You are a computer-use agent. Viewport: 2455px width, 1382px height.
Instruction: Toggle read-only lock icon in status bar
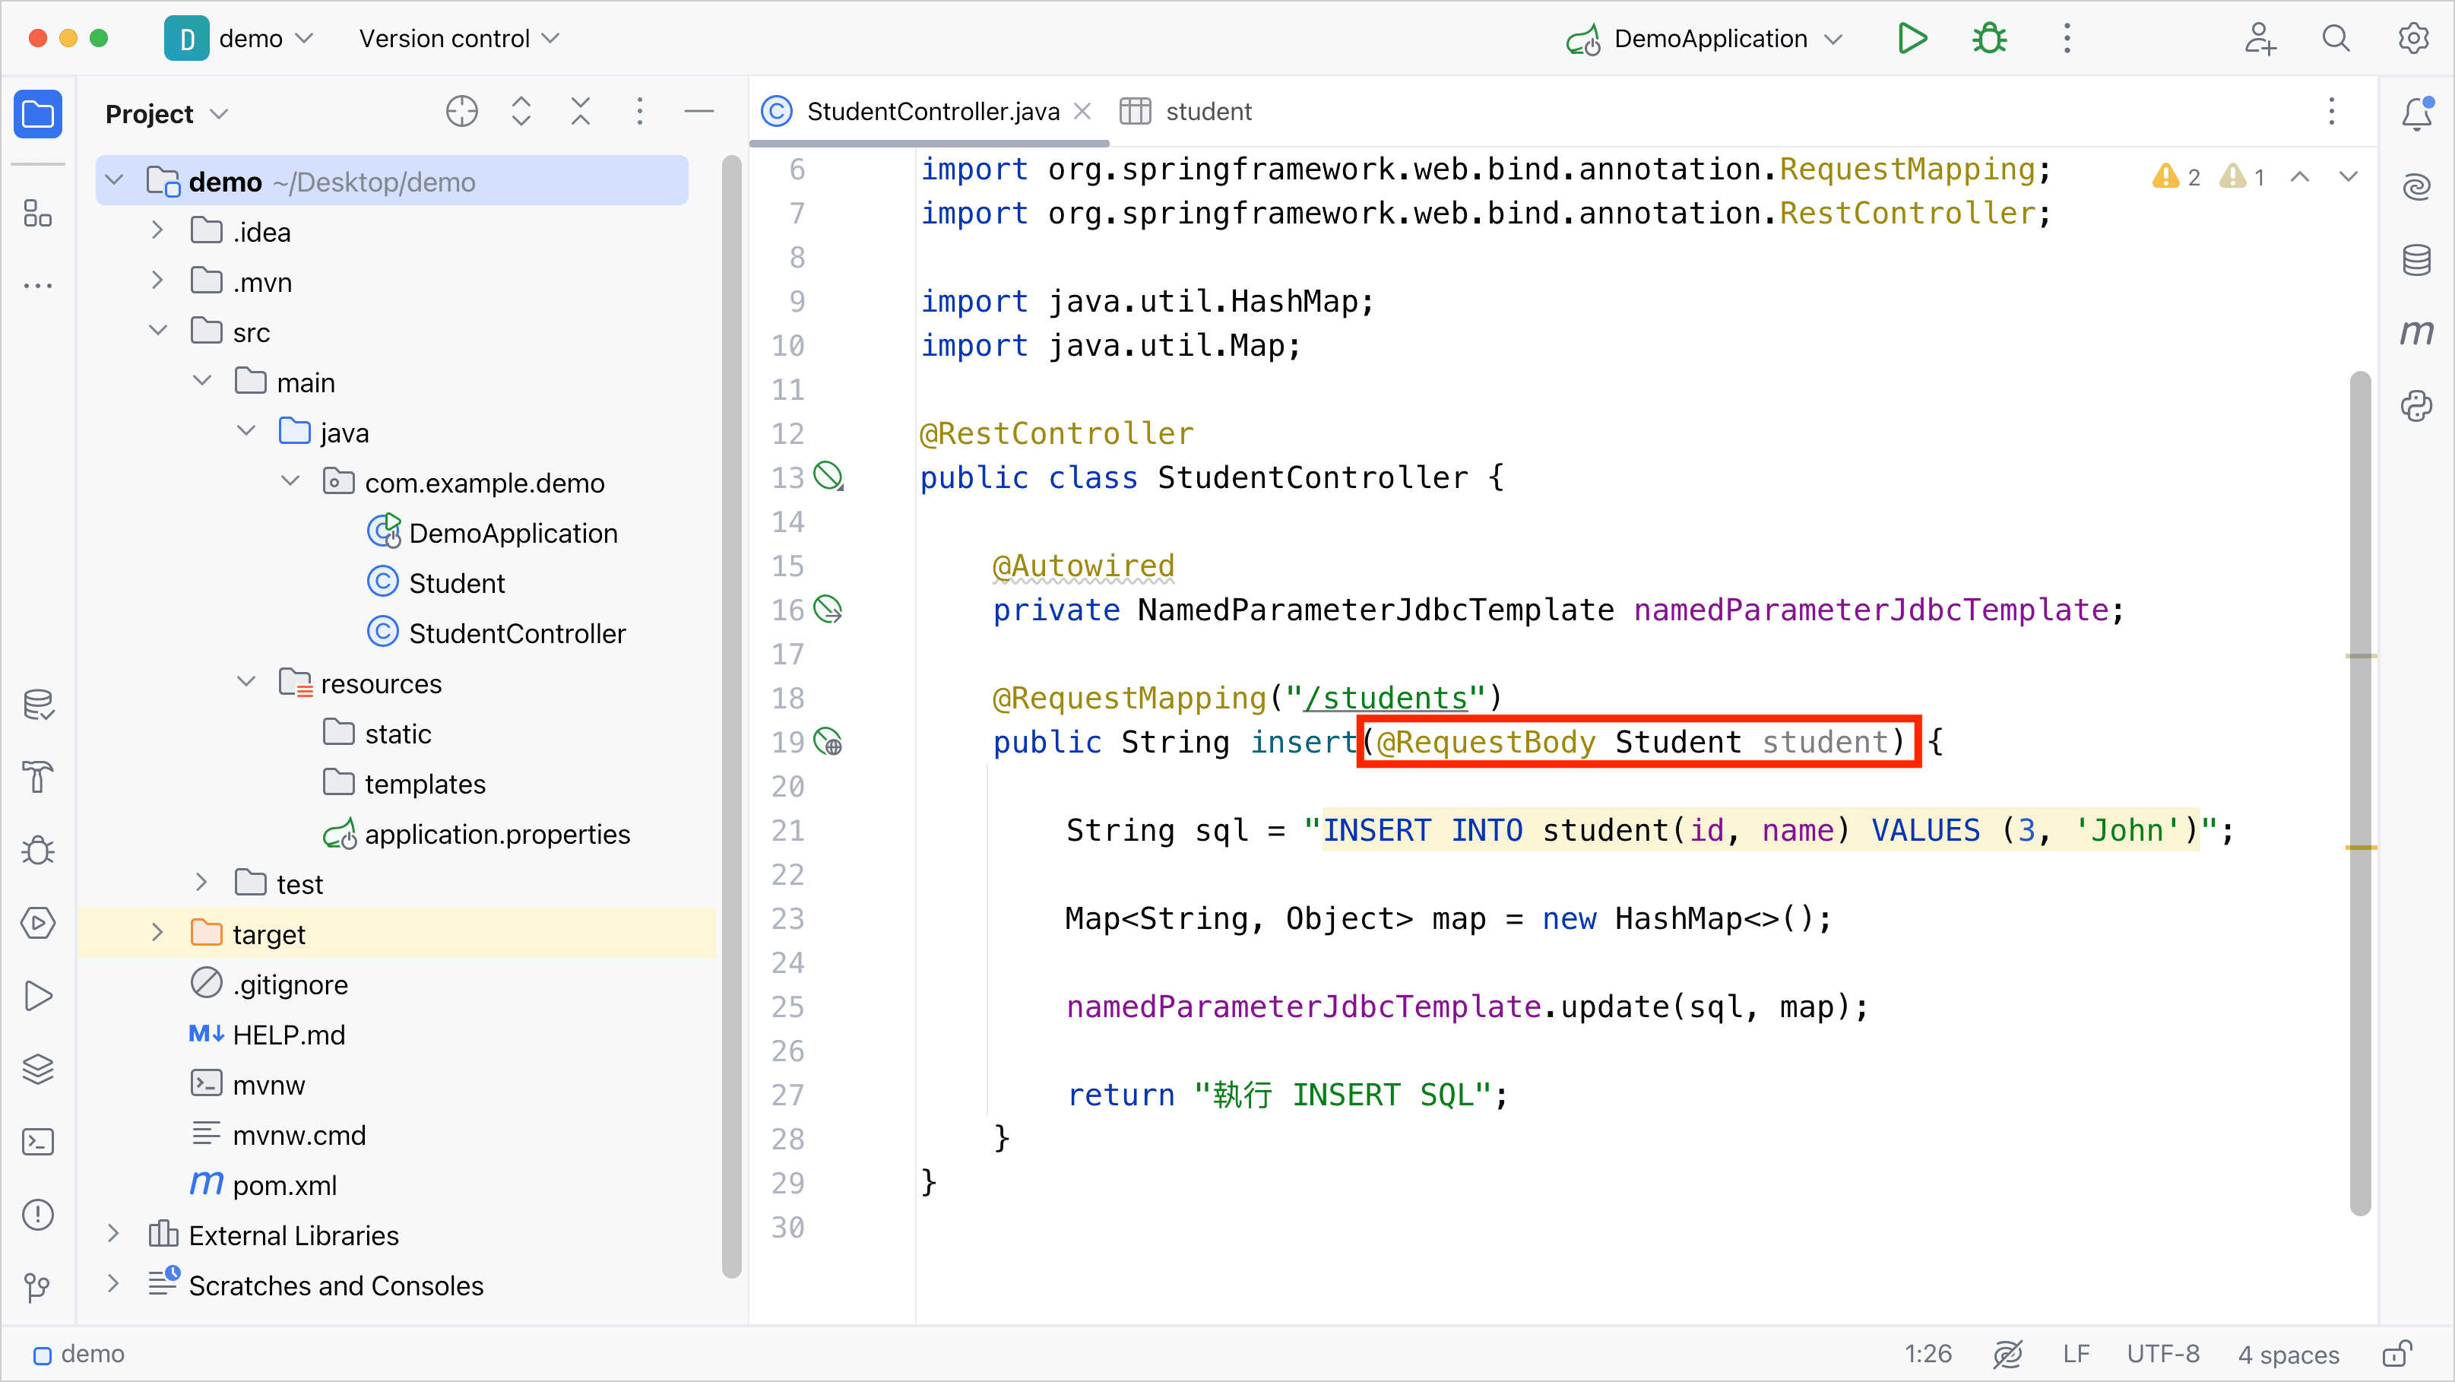(2396, 1353)
